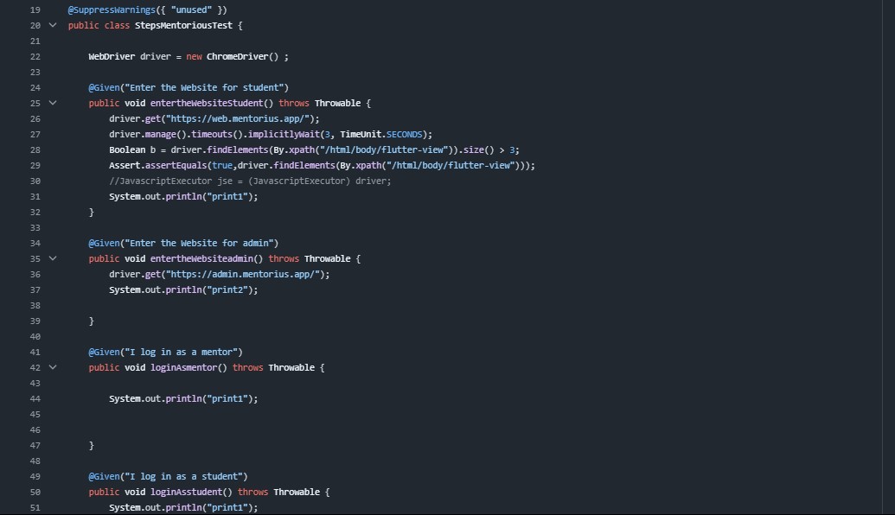Collapse the entertheWebsiteStudent method fold arrow
This screenshot has width=895, height=515.
(52, 103)
